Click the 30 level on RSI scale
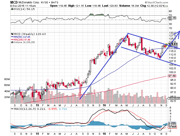Image resolution: width=180 pixels, height=136 pixels. point(170,24)
